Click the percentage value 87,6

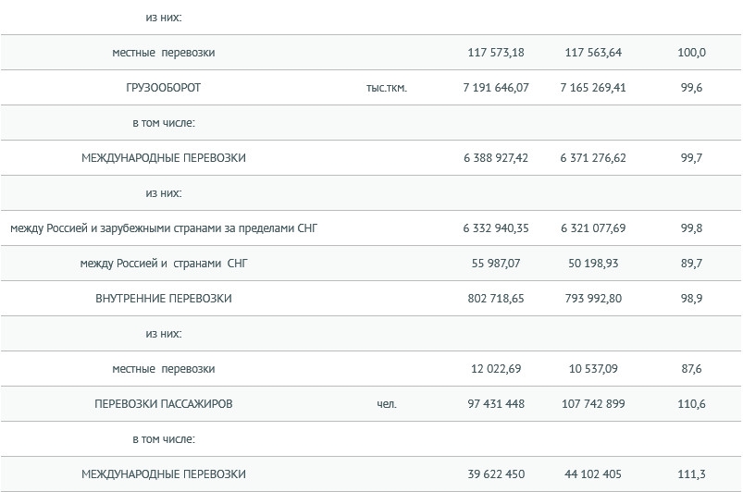(691, 369)
